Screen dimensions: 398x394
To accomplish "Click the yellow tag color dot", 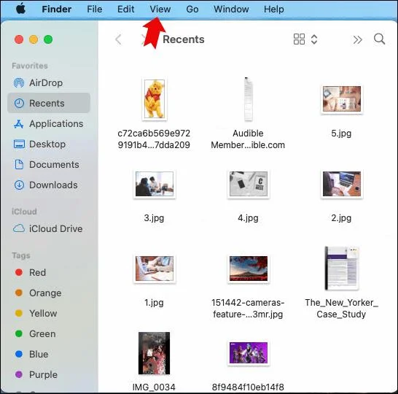I will click(x=19, y=313).
